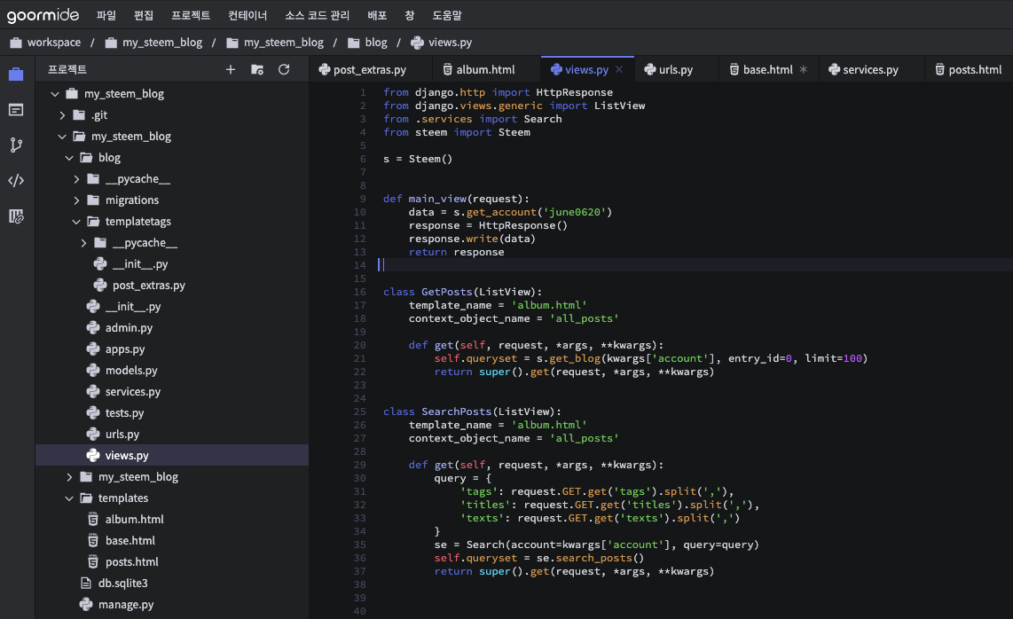Collapse the templates folder
The height and width of the screenshot is (619, 1013).
pyautogui.click(x=70, y=498)
